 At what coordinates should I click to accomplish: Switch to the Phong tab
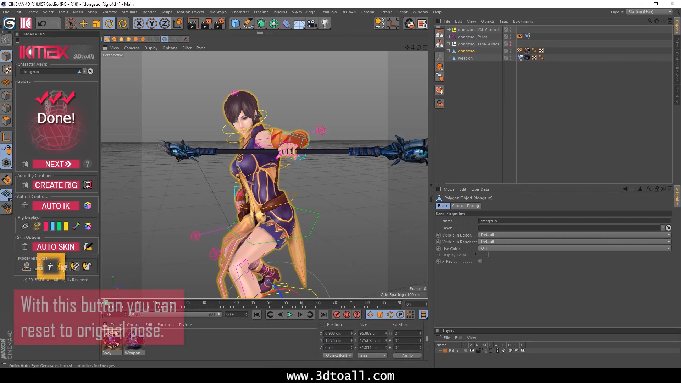(x=473, y=206)
